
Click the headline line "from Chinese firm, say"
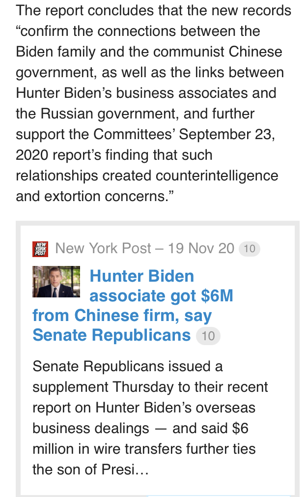(x=122, y=316)
